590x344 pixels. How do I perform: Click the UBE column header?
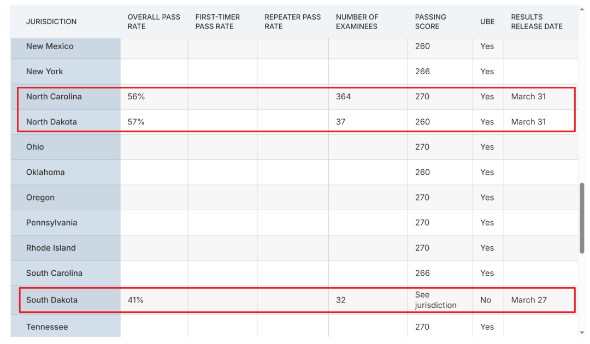[487, 22]
